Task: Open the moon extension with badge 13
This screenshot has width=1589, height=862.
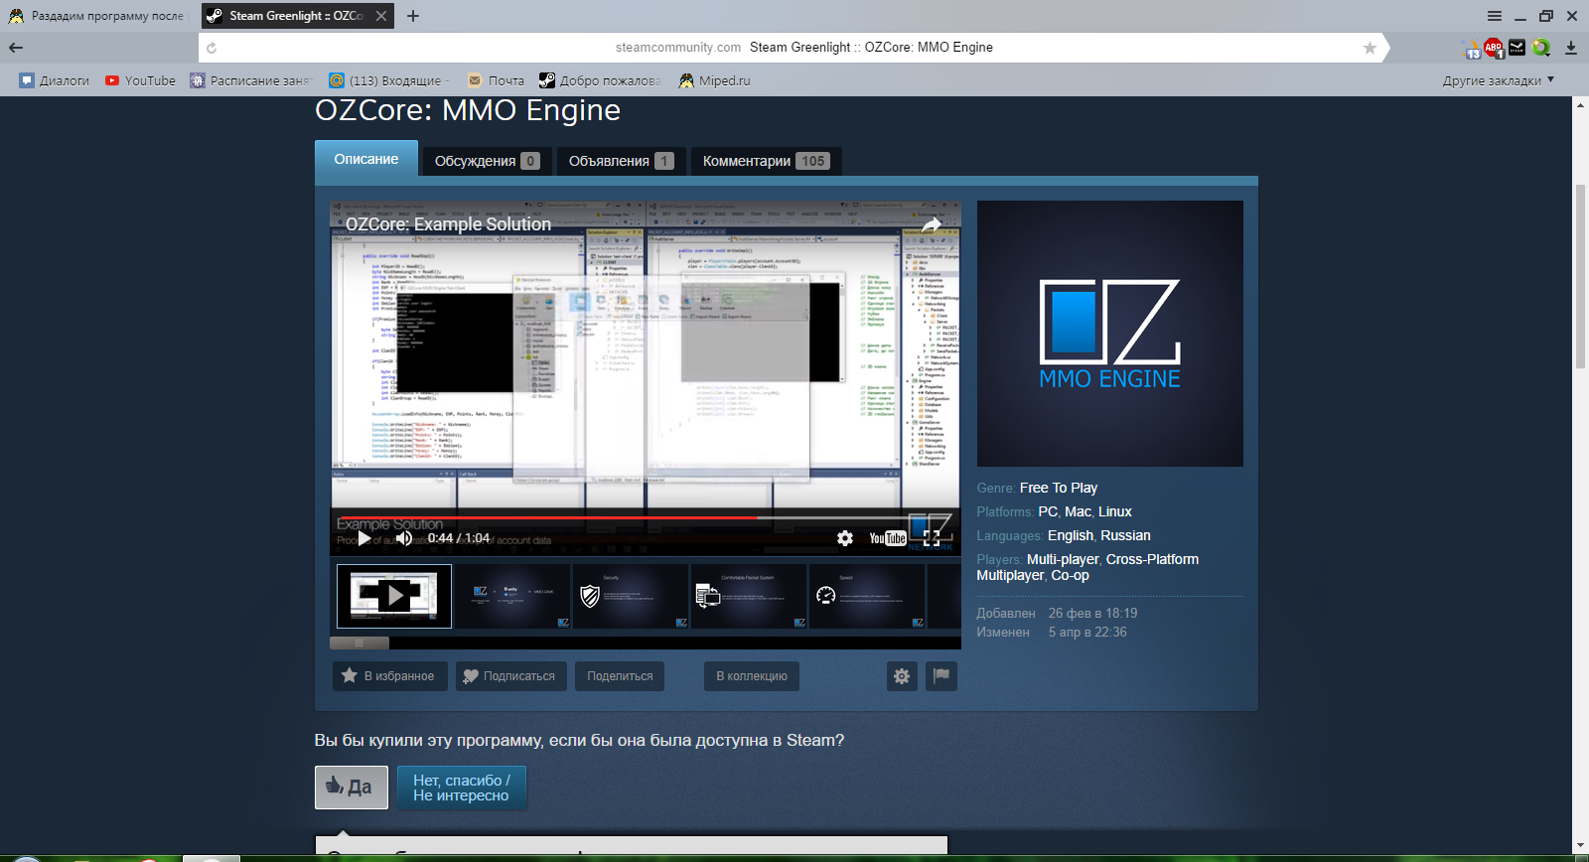Action: coord(1472,48)
